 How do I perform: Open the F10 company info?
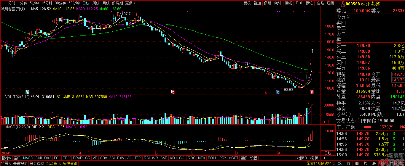299,3
